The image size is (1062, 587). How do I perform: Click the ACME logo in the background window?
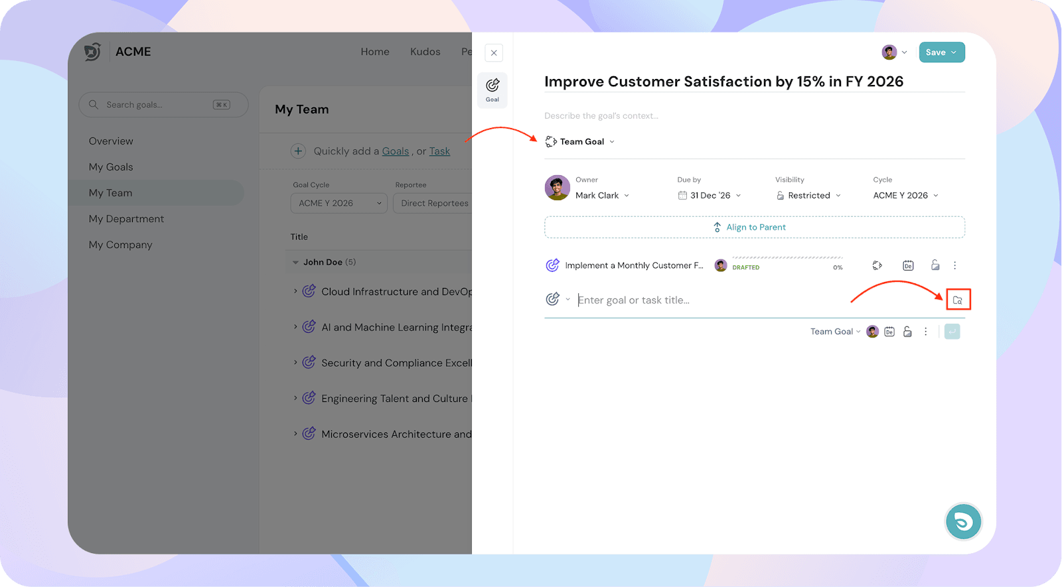pyautogui.click(x=93, y=52)
